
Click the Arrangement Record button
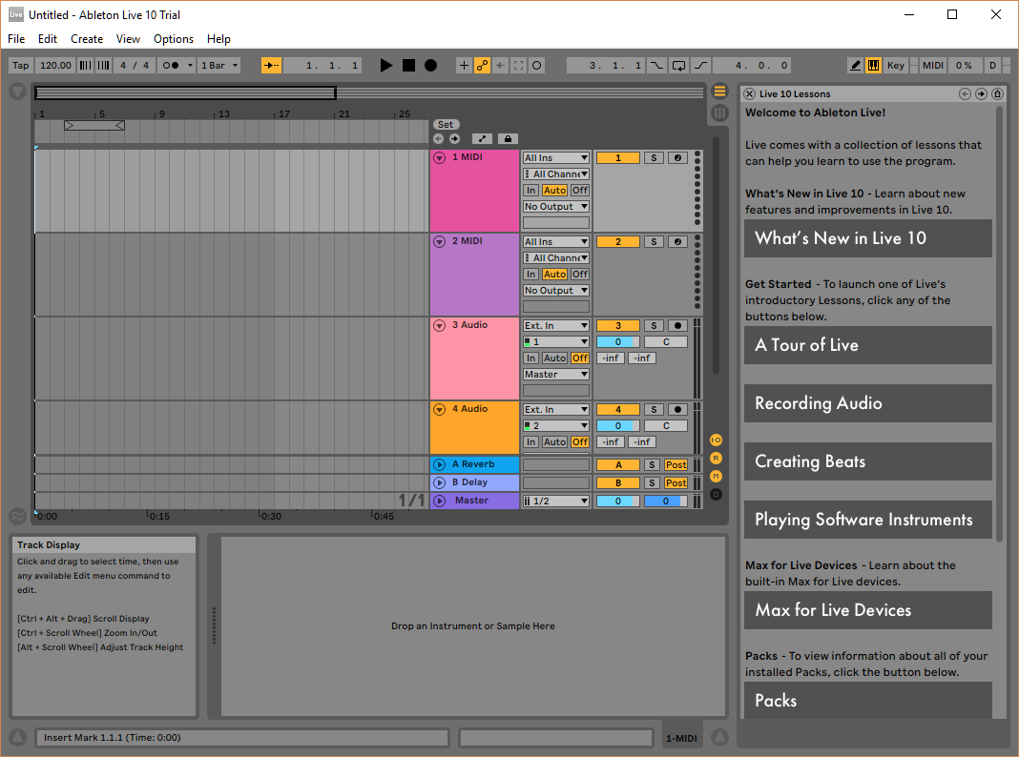(431, 66)
